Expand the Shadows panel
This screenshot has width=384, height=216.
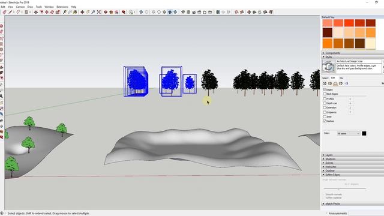(352, 159)
